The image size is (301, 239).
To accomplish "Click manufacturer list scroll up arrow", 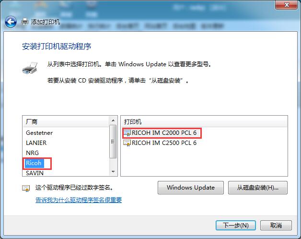I will pos(113,120).
